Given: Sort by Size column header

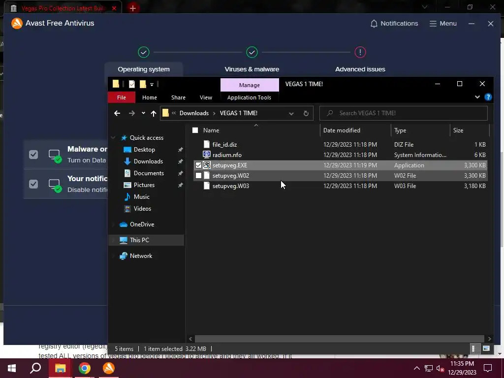Looking at the screenshot, I should pos(458,130).
